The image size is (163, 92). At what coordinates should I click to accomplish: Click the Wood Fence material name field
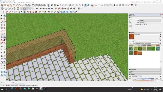147,34
